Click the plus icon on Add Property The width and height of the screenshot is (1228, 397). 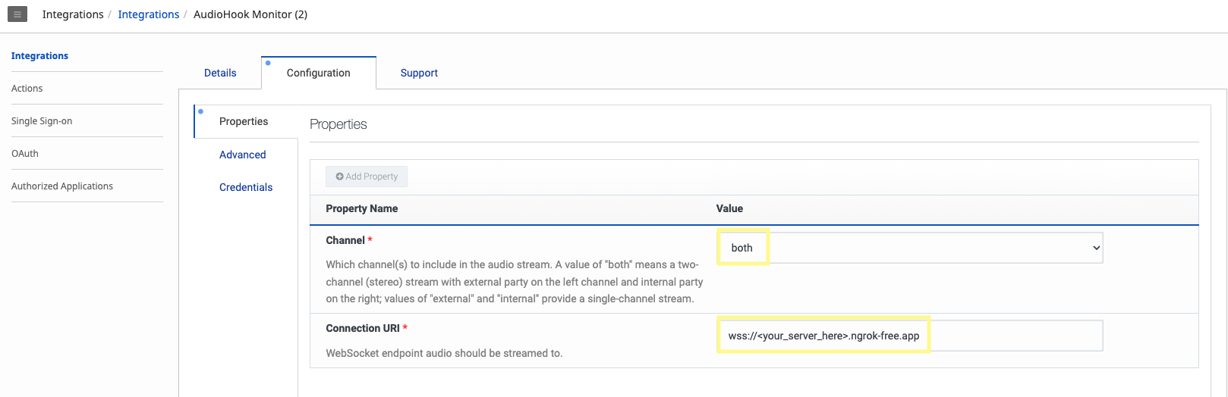(339, 177)
